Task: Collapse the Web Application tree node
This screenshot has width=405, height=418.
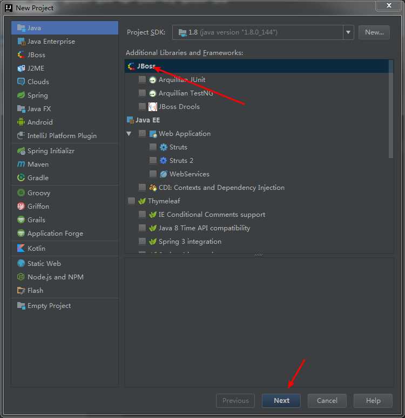Action: tap(129, 134)
